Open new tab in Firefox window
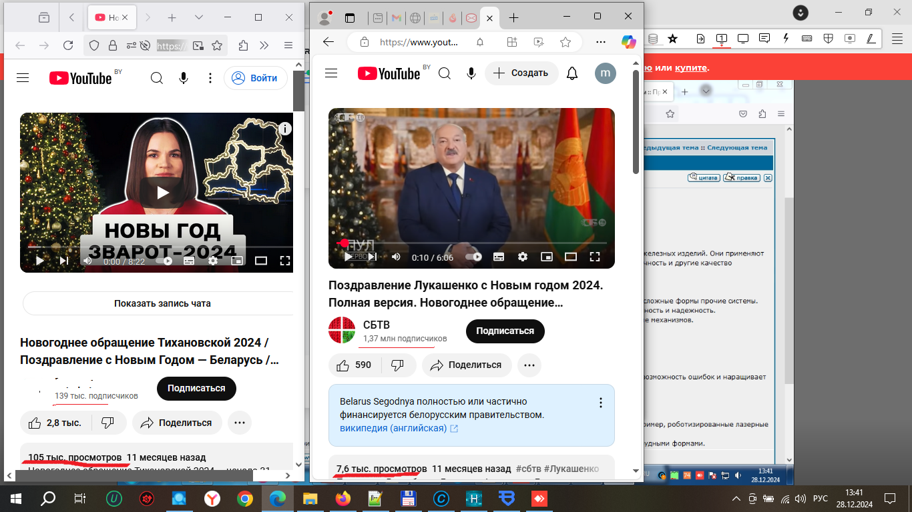 (172, 17)
